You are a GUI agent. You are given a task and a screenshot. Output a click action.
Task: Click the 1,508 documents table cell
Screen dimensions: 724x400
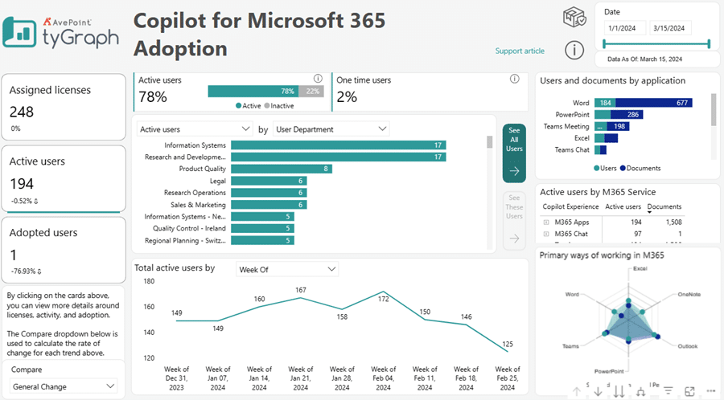tap(673, 222)
